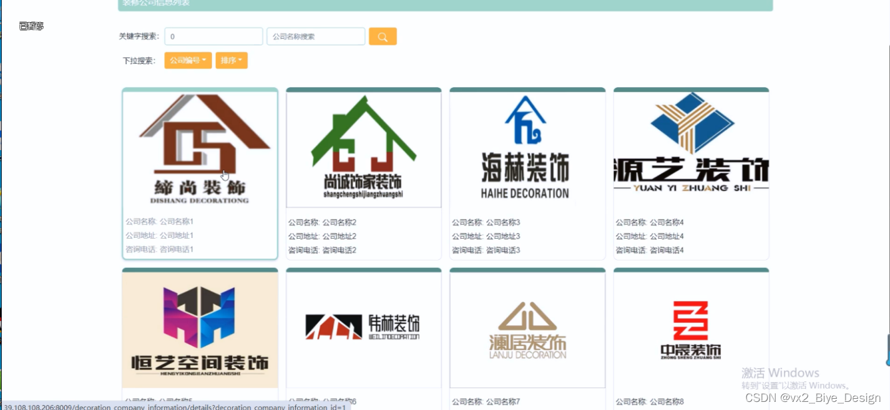The height and width of the screenshot is (410, 890).
Task: Click the text 公司地址: 公司地址2
Action: pos(322,236)
